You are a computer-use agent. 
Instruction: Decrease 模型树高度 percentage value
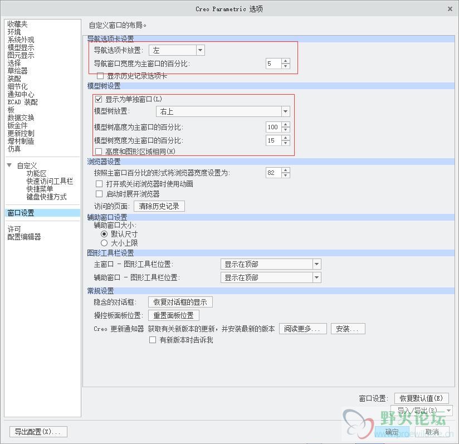(x=286, y=130)
